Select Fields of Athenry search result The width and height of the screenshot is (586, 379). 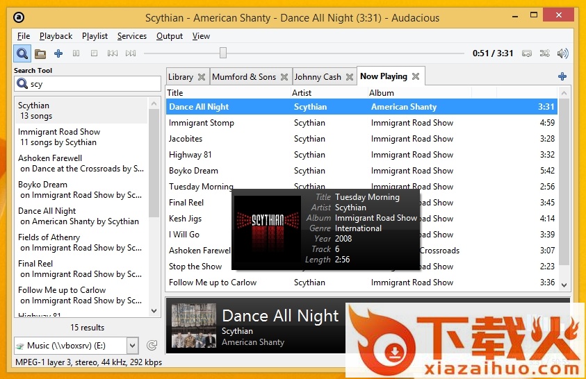(x=81, y=242)
